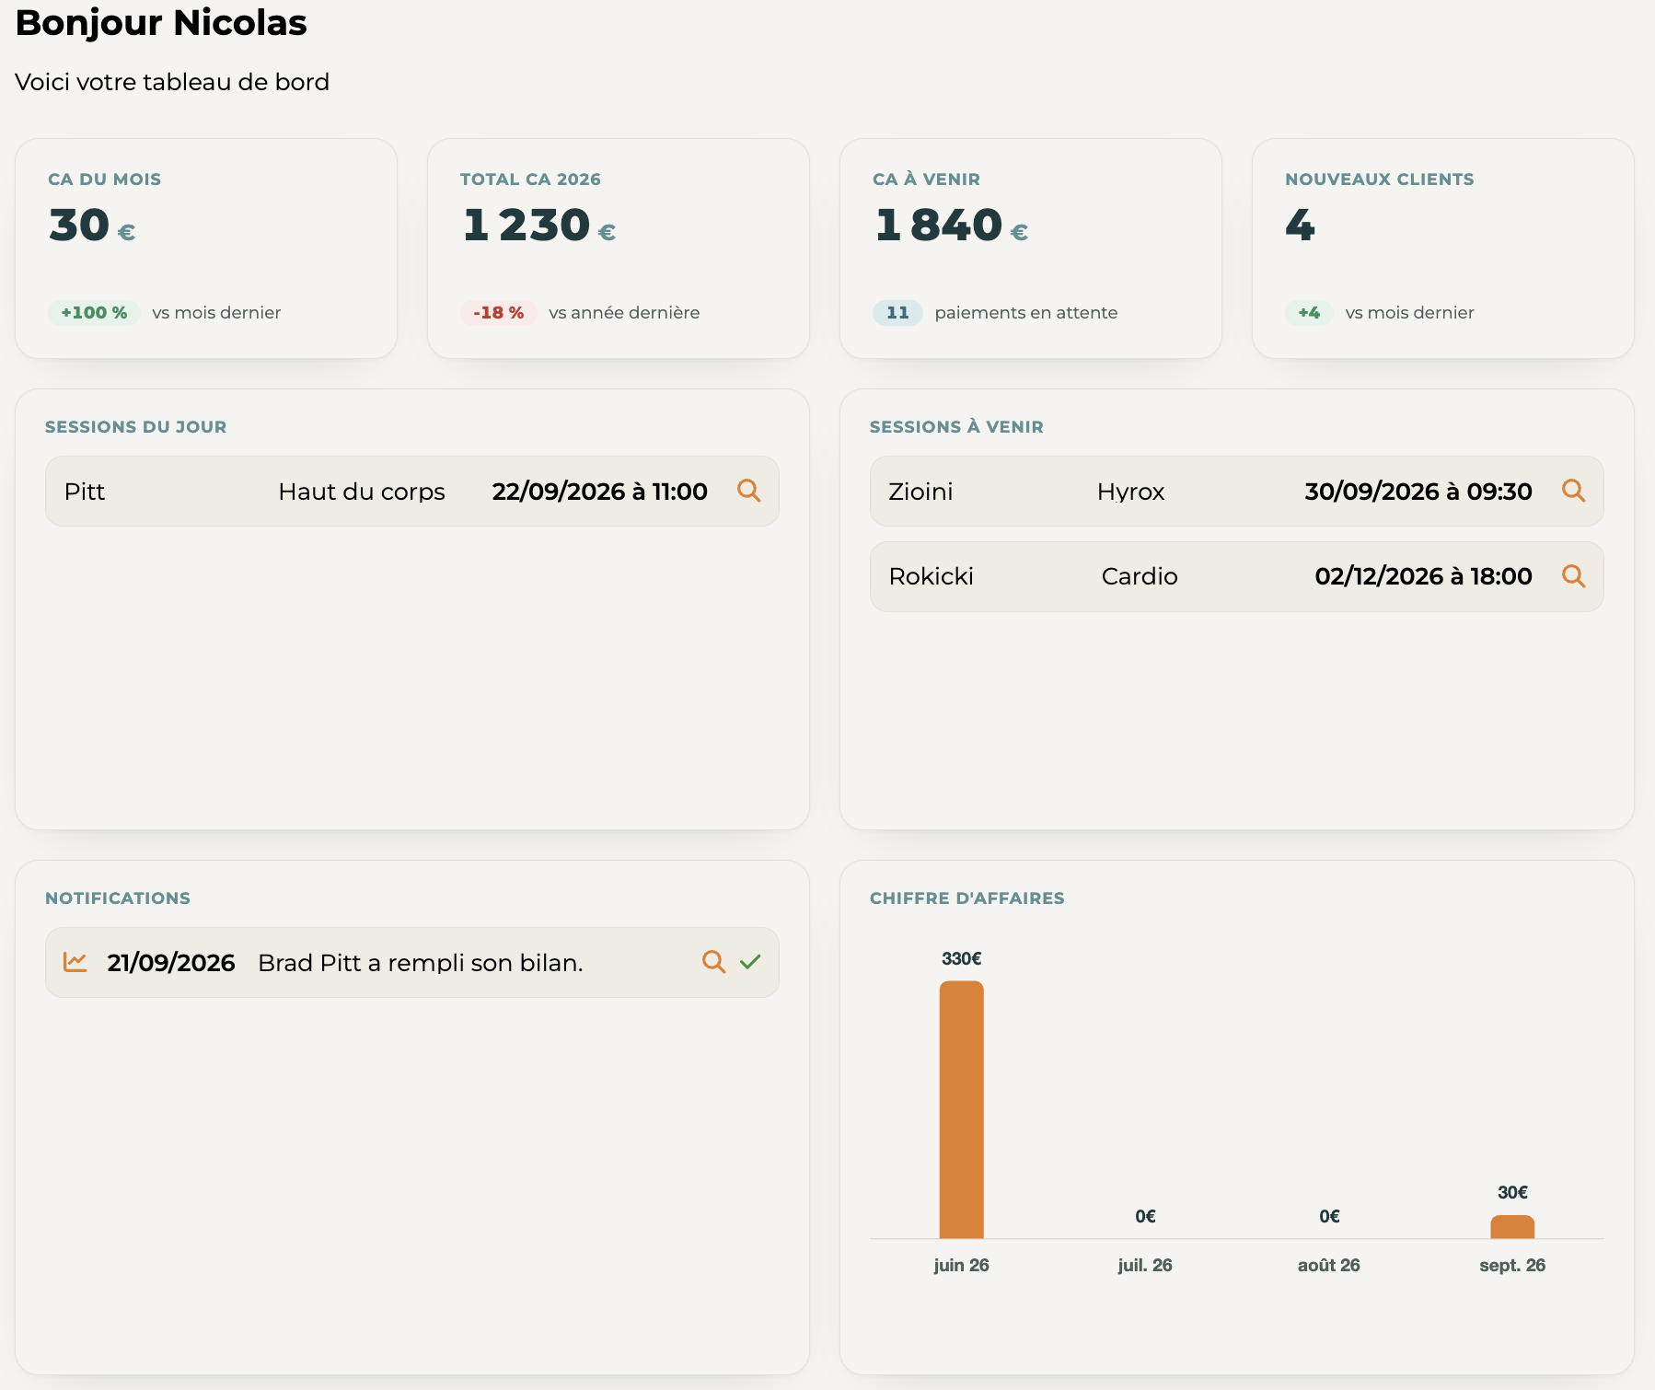Click the 'Sessions du jour' section heading
Image resolution: width=1655 pixels, height=1390 pixels.
(135, 427)
